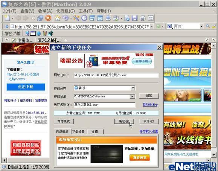Viewport: 218px width, 171px height.
Task: Select the 资源信息 tab
Action: pos(62,131)
